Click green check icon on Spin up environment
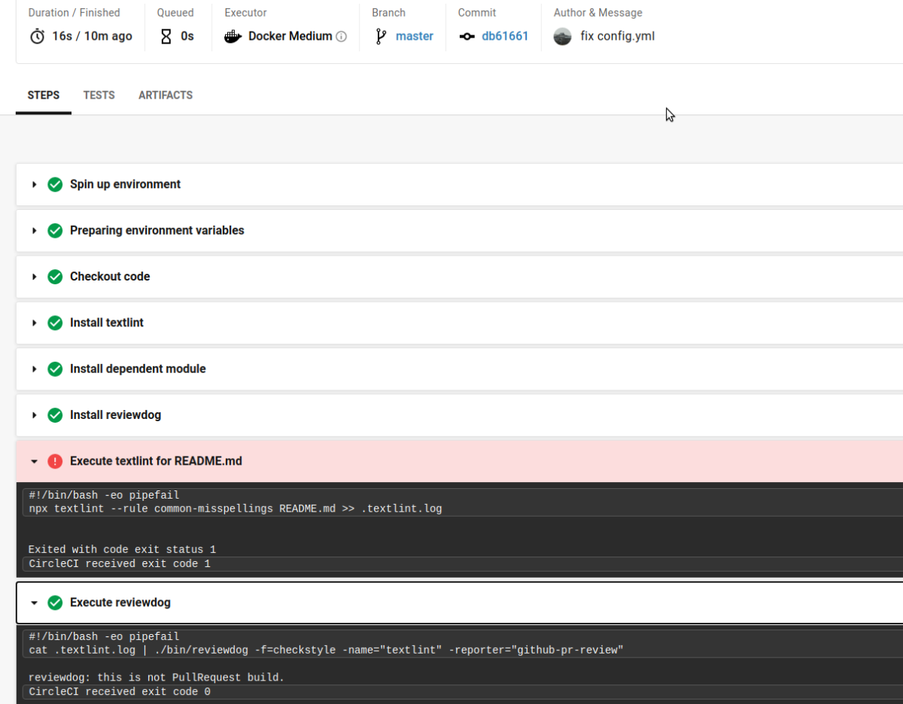The image size is (903, 704). [55, 184]
